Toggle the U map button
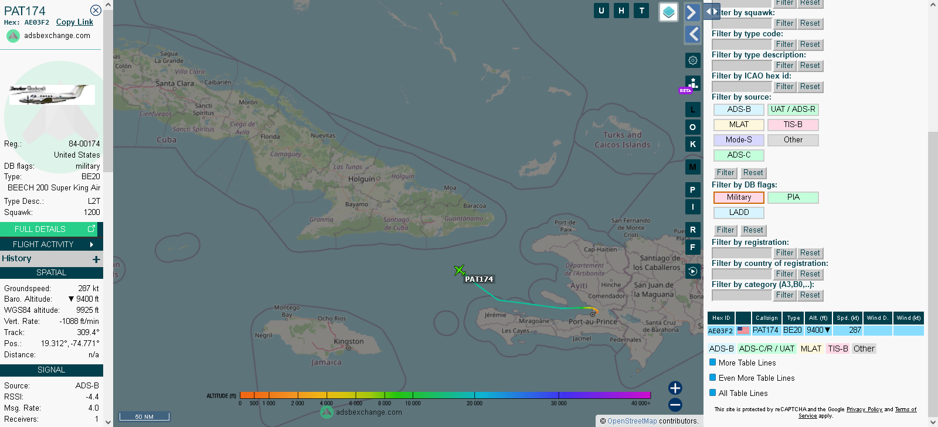 point(601,11)
